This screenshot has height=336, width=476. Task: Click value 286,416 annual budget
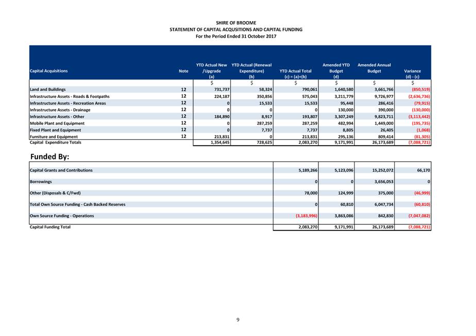coord(385,103)
